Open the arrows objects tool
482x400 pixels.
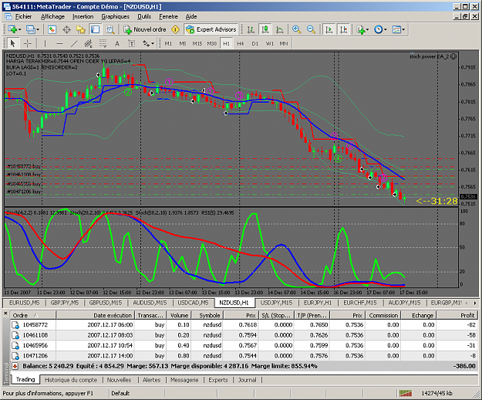(x=146, y=43)
